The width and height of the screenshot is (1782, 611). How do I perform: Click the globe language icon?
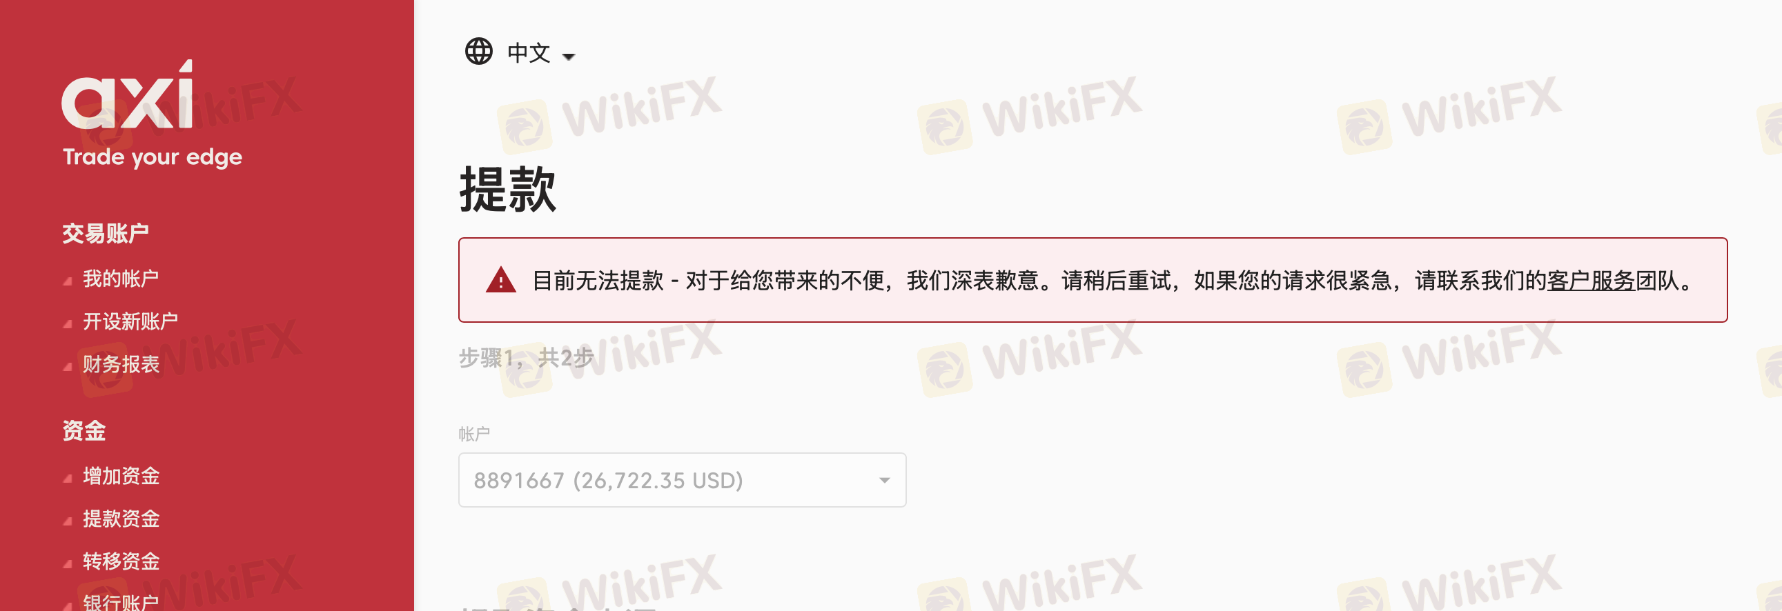pos(479,51)
